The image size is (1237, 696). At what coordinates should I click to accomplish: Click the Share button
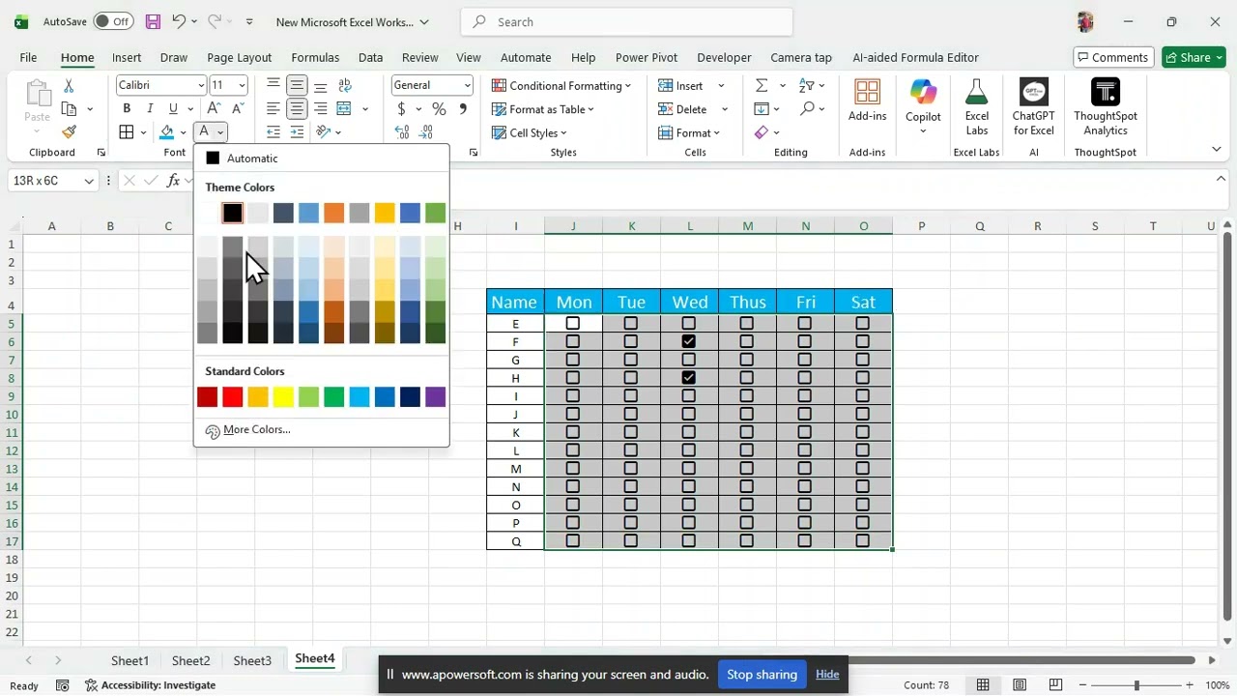(1194, 57)
